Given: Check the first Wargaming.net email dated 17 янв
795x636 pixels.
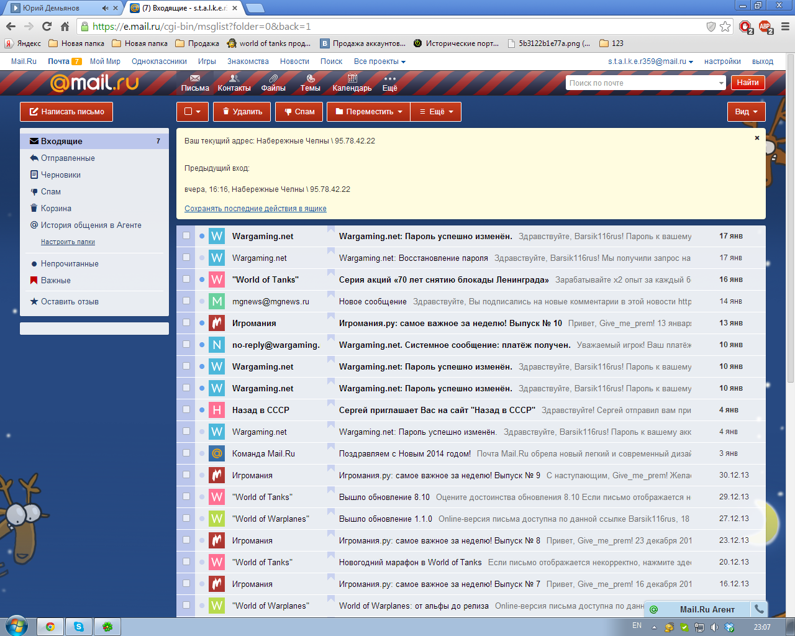Looking at the screenshot, I should (x=186, y=235).
